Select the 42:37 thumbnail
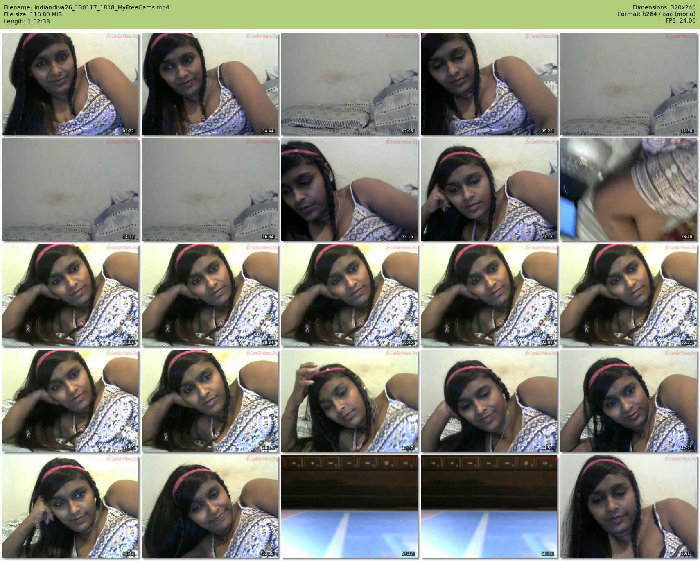Image resolution: width=700 pixels, height=561 pixels. click(x=350, y=401)
